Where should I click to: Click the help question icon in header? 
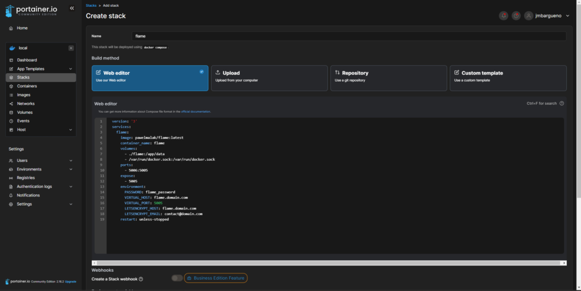pos(516,15)
